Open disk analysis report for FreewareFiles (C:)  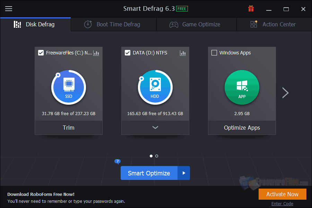pyautogui.click(x=96, y=53)
